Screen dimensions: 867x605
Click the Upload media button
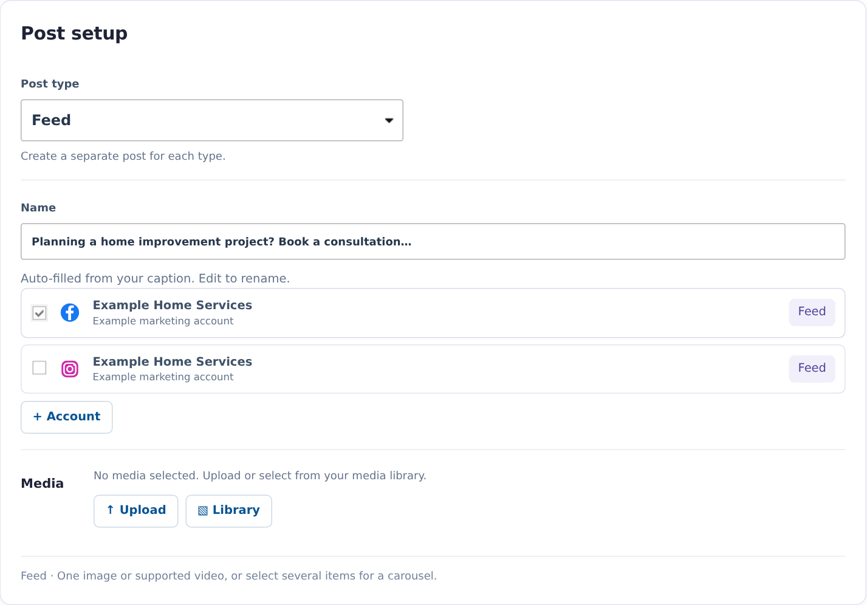[136, 511]
